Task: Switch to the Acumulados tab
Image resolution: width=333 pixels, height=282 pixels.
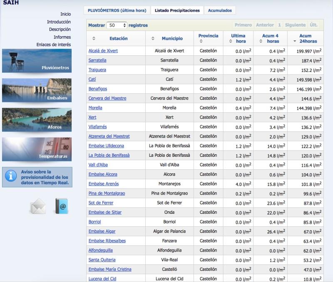Action: [220, 10]
